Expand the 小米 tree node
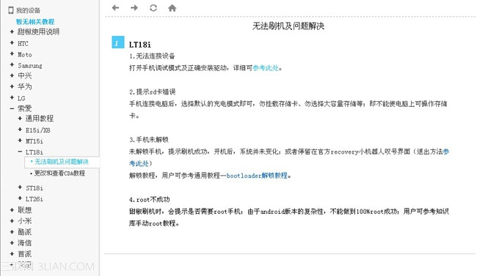The height and width of the screenshot is (276, 477). (x=12, y=221)
